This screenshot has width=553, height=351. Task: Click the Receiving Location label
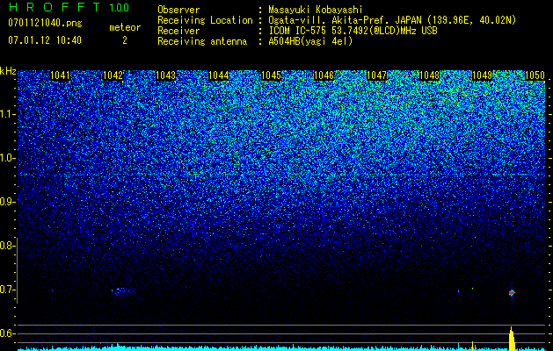pos(205,20)
